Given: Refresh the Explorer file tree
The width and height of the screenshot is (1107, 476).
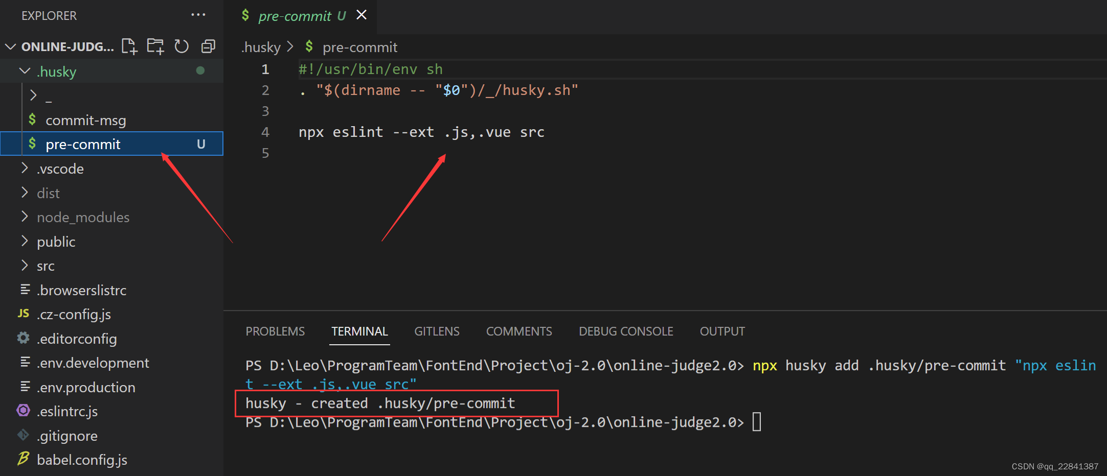Looking at the screenshot, I should tap(182, 46).
